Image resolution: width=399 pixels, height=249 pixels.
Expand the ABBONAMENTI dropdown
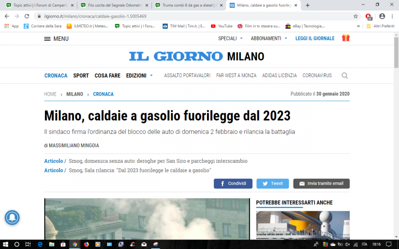269,38
